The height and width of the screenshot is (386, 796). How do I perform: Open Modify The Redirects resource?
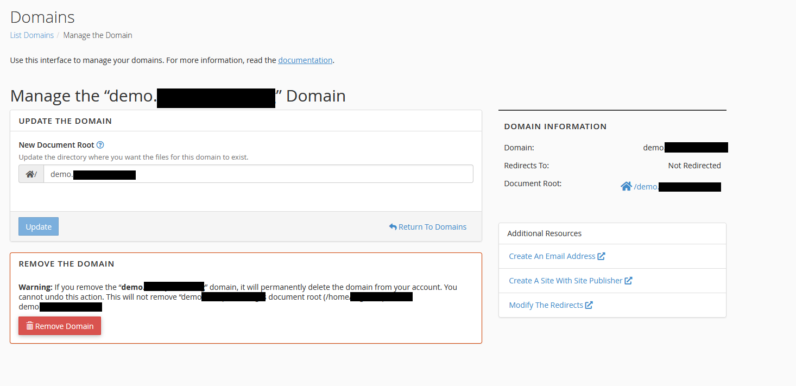(x=546, y=305)
